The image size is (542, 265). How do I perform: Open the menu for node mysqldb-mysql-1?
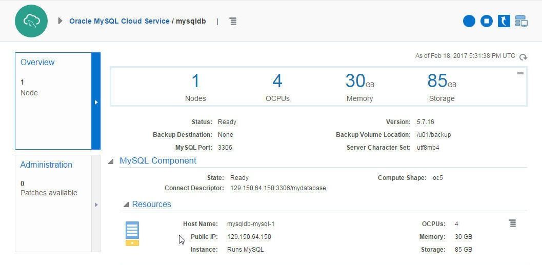[x=513, y=223]
